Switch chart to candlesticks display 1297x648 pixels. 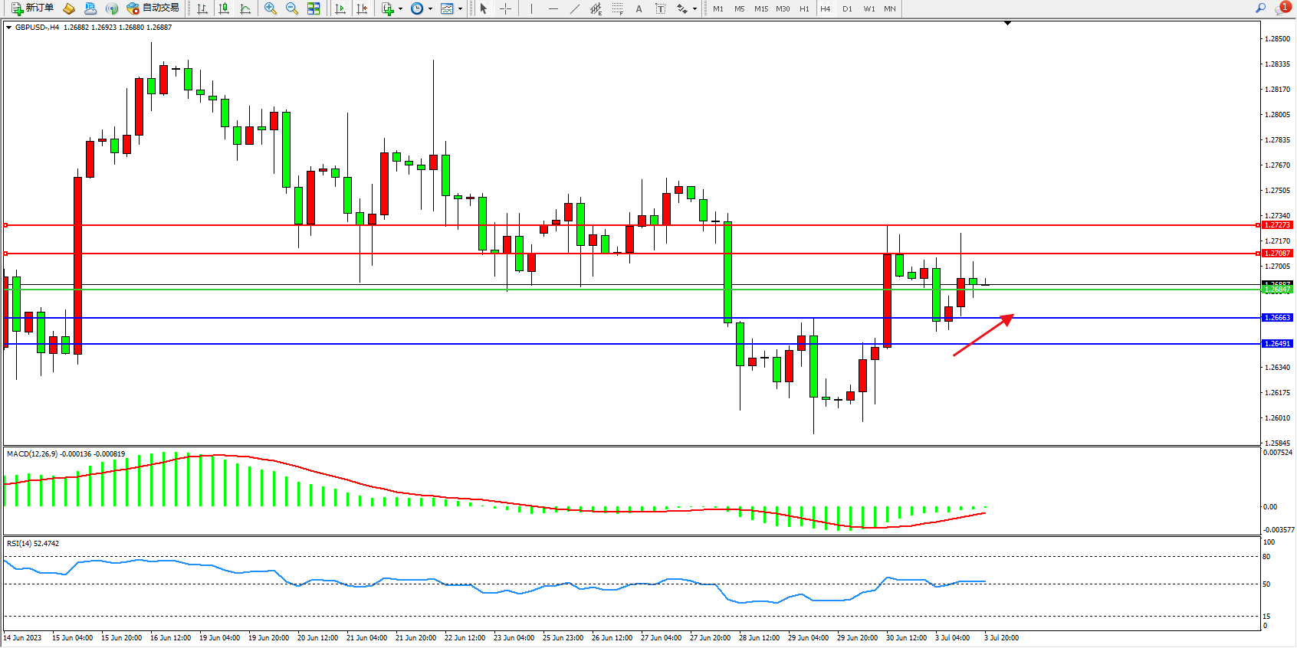224,8
